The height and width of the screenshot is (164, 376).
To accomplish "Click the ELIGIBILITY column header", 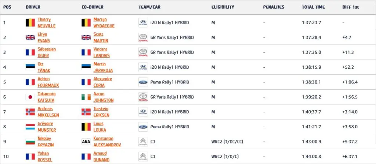I will (x=223, y=7).
